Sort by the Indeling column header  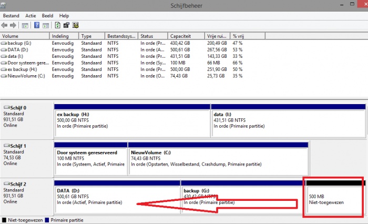pyautogui.click(x=64, y=36)
